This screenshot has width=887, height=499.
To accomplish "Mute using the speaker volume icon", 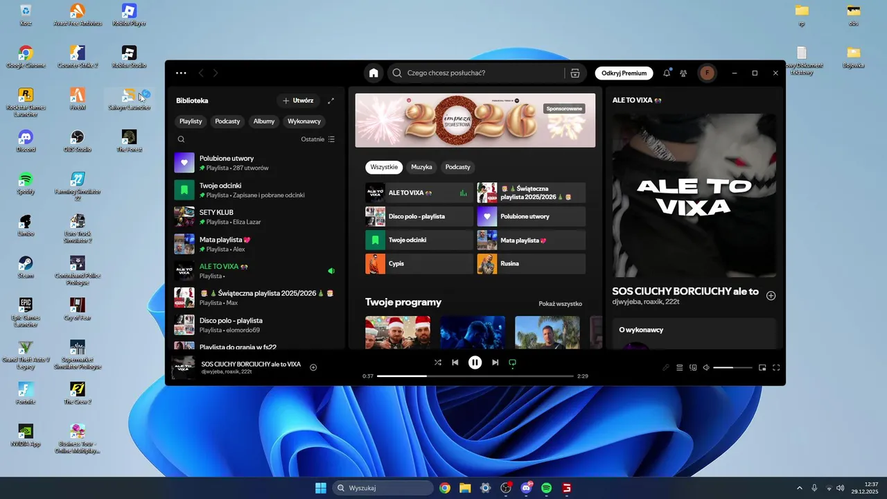I will tap(706, 367).
